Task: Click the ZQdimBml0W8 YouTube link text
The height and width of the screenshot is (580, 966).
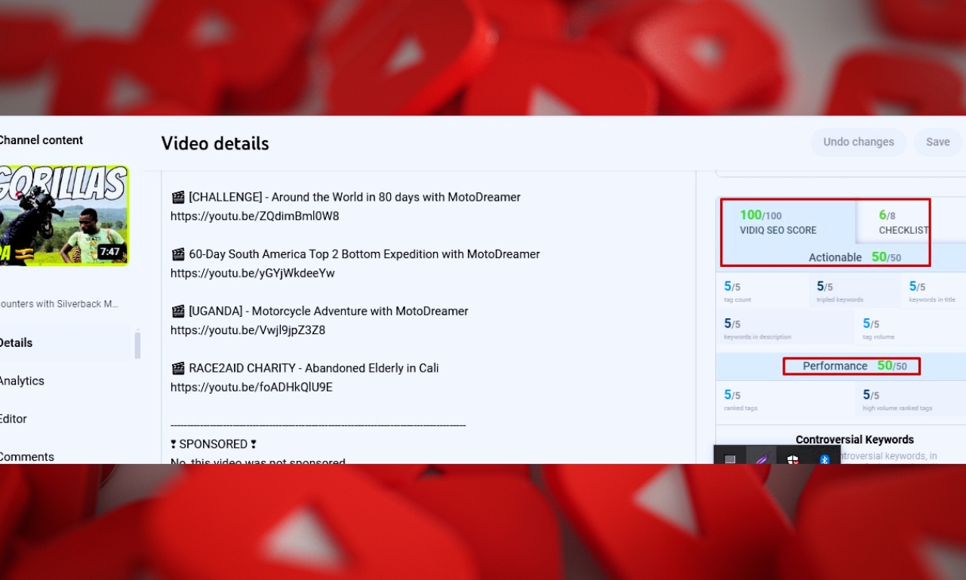Action: [x=255, y=216]
